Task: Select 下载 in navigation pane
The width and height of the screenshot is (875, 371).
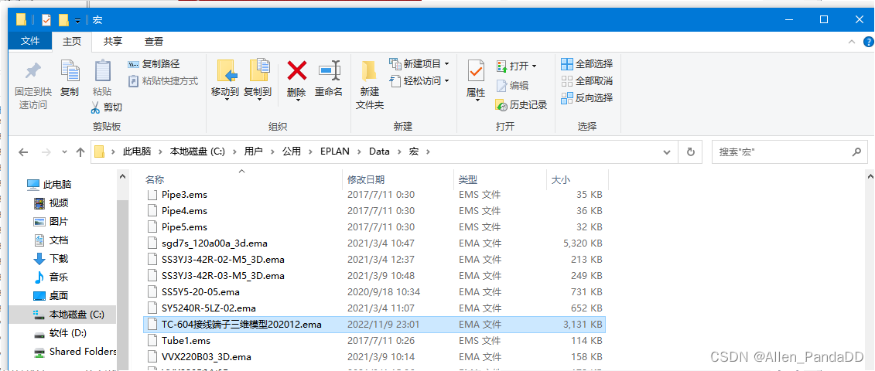Action: pyautogui.click(x=51, y=258)
